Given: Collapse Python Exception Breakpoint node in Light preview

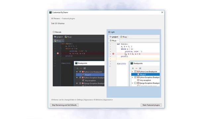Looking at the screenshot, I should coord(132,77).
